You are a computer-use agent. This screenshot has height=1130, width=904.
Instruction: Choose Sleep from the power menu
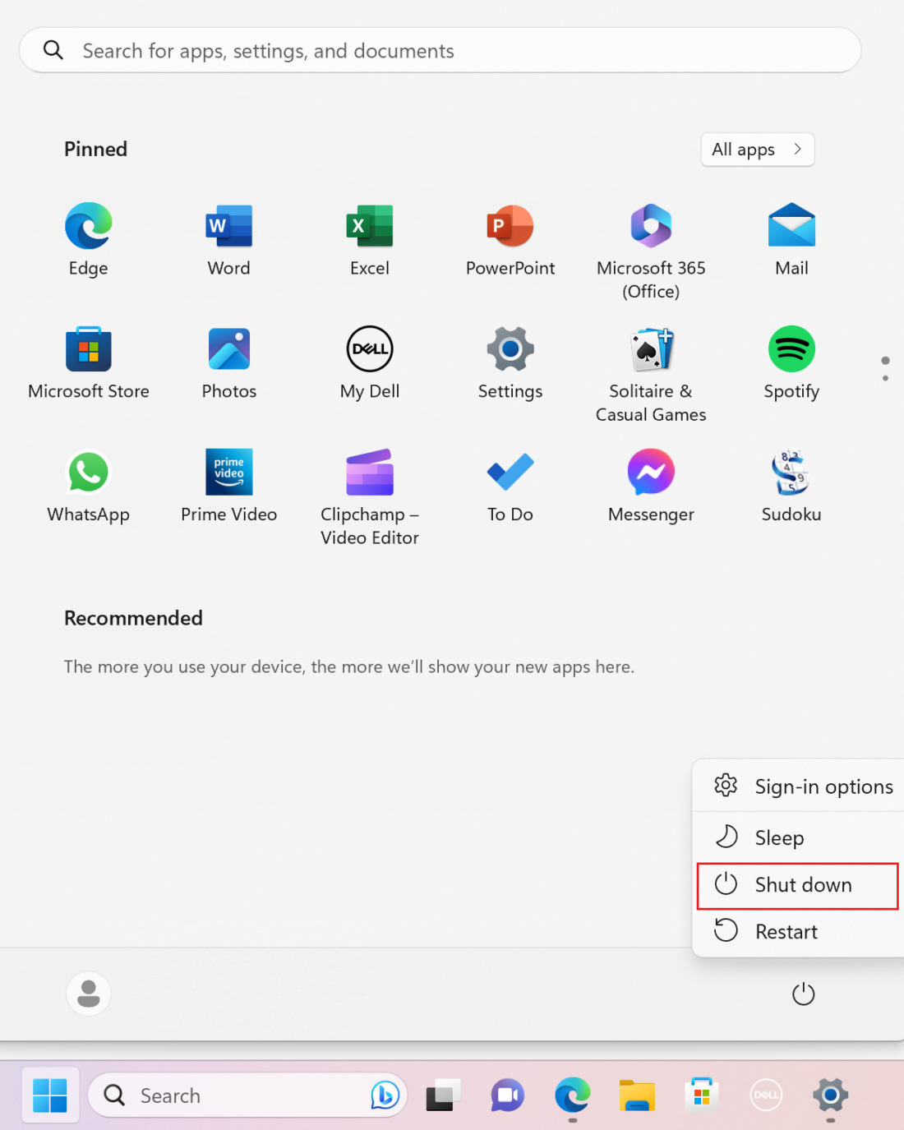pos(779,837)
